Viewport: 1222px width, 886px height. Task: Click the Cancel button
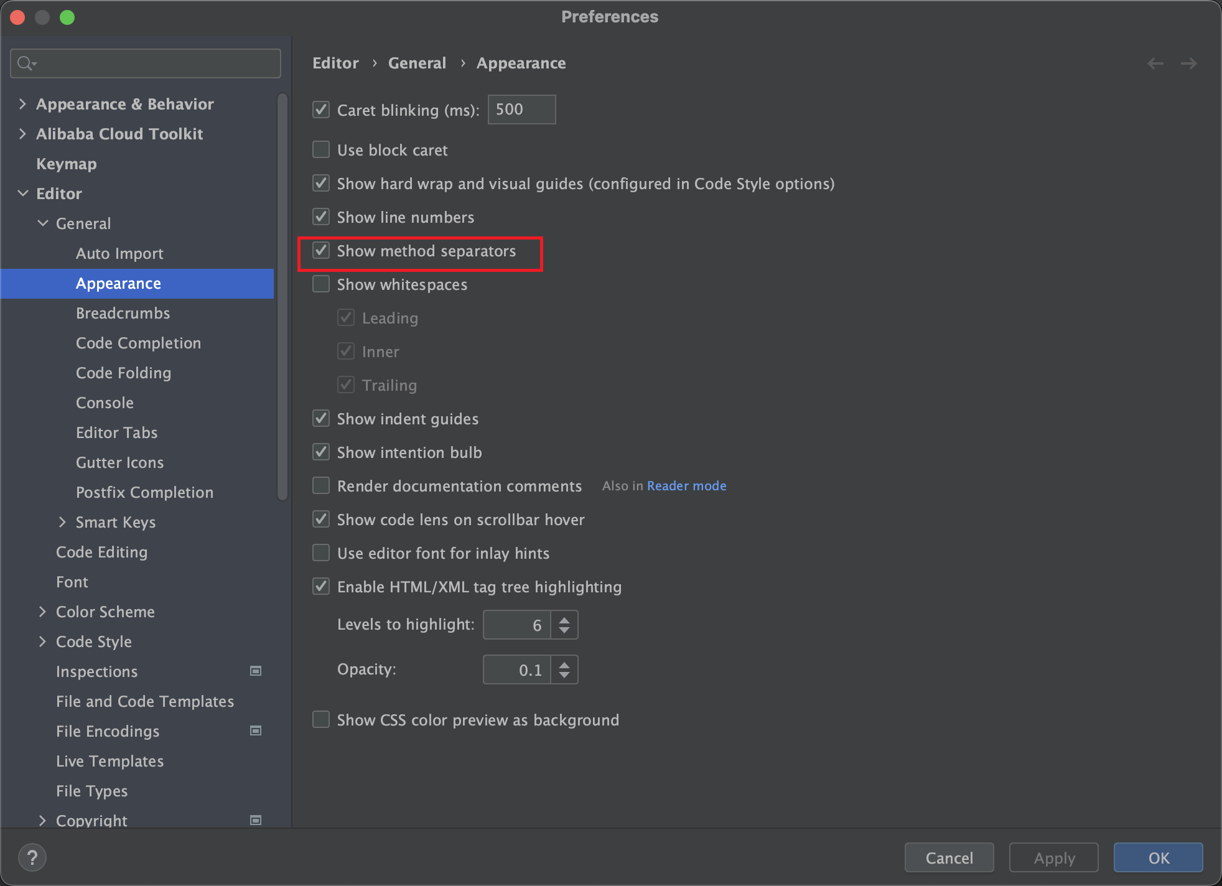[x=948, y=858]
